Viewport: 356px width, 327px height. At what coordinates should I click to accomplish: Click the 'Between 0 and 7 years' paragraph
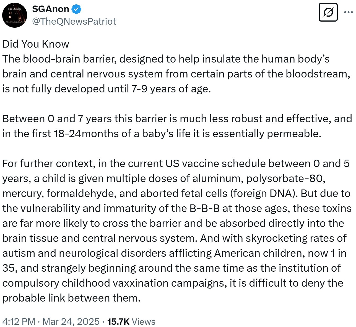(x=177, y=126)
